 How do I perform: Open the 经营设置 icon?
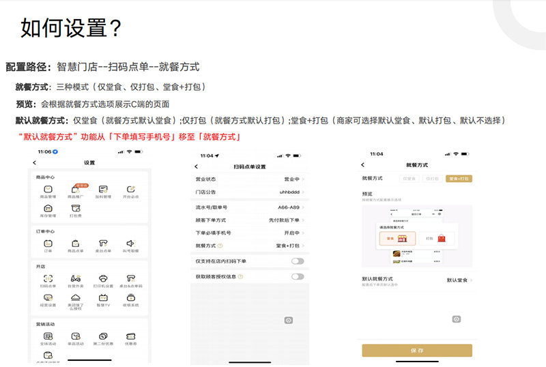48,300
